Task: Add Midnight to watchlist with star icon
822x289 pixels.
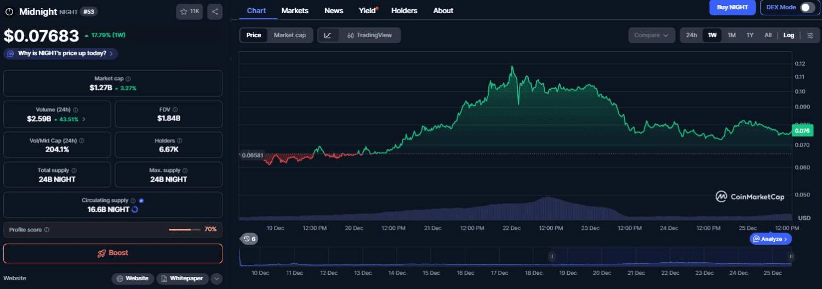Action: [189, 11]
